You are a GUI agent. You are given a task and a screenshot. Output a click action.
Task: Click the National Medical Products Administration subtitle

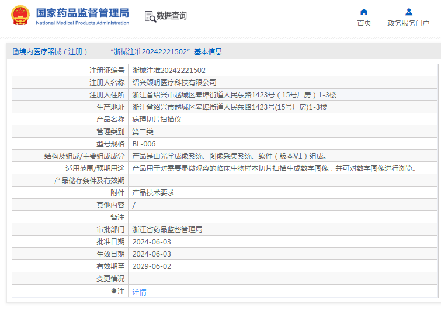pyautogui.click(x=82, y=23)
